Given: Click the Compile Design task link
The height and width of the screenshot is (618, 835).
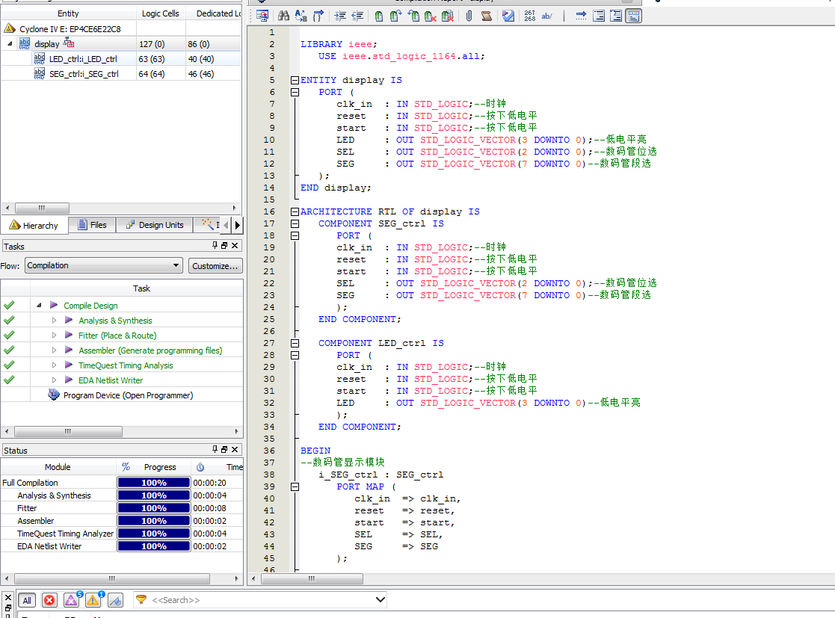Looking at the screenshot, I should 90,306.
